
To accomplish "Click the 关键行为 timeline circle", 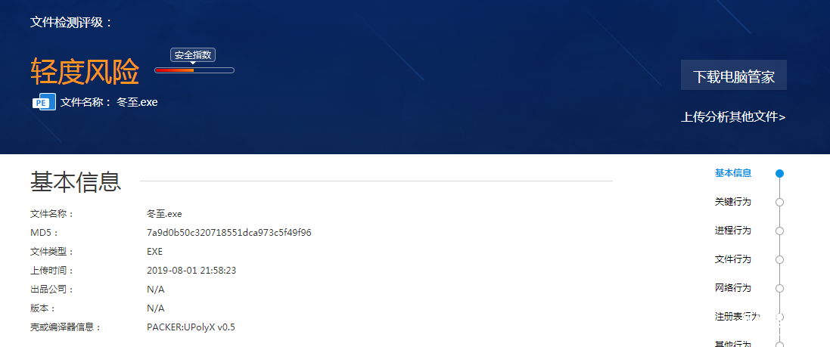I will [x=779, y=202].
